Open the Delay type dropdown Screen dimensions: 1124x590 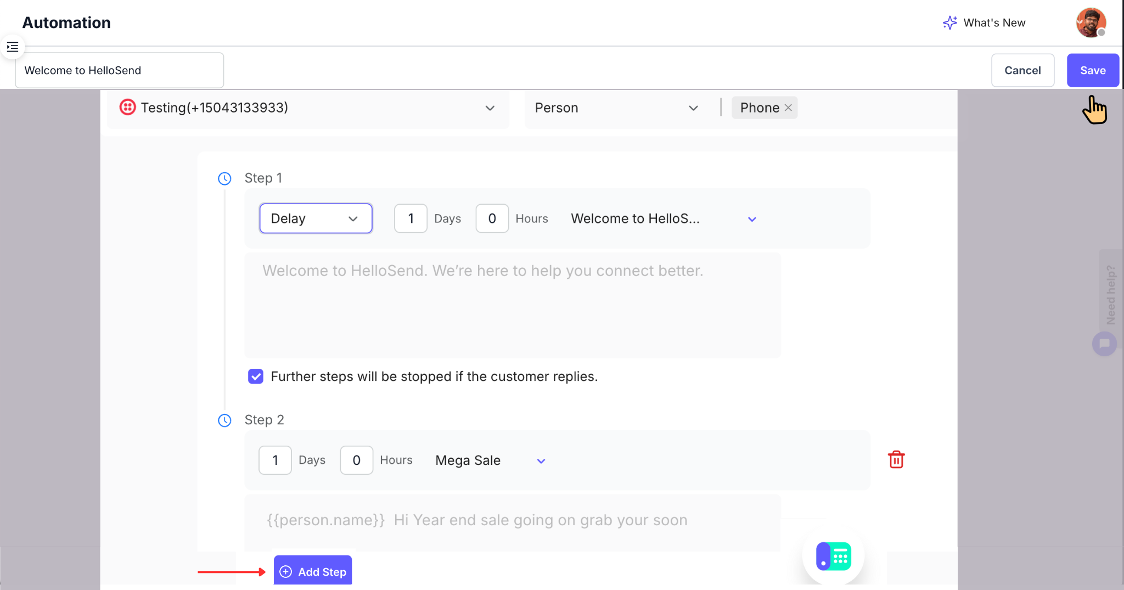[316, 218]
